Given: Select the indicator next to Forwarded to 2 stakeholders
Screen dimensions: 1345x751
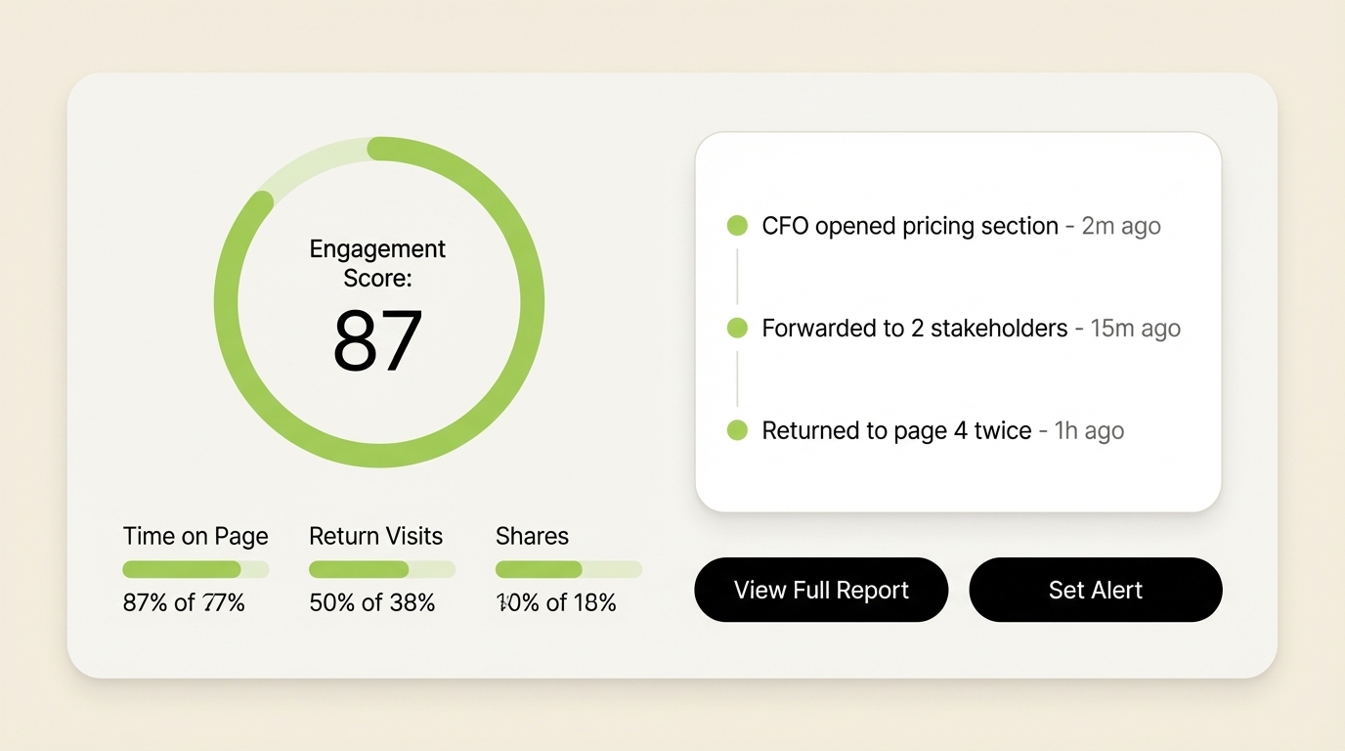Looking at the screenshot, I should (x=735, y=328).
